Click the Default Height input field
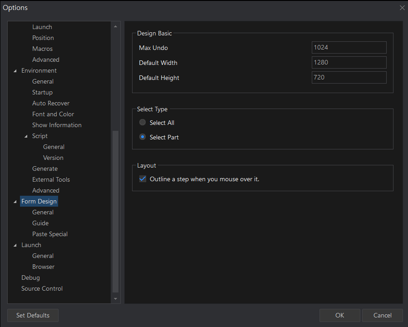The width and height of the screenshot is (408, 327). (x=349, y=77)
